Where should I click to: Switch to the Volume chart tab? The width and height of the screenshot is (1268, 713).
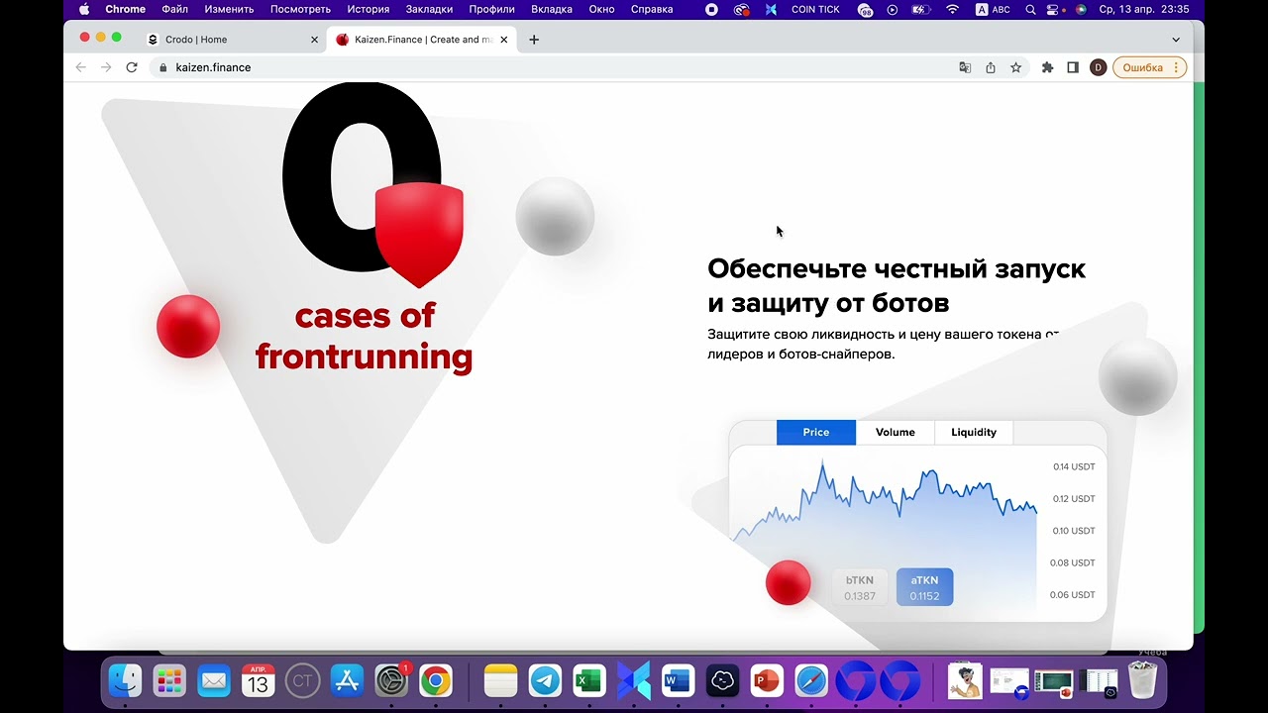(896, 432)
